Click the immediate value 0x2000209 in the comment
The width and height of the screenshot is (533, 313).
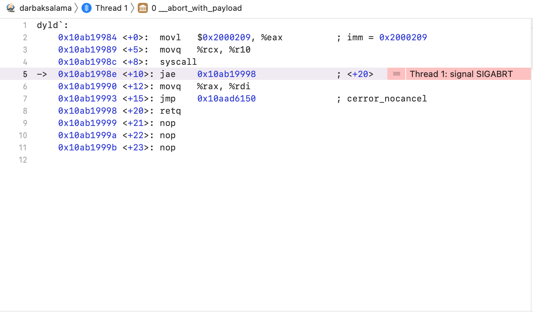point(403,37)
